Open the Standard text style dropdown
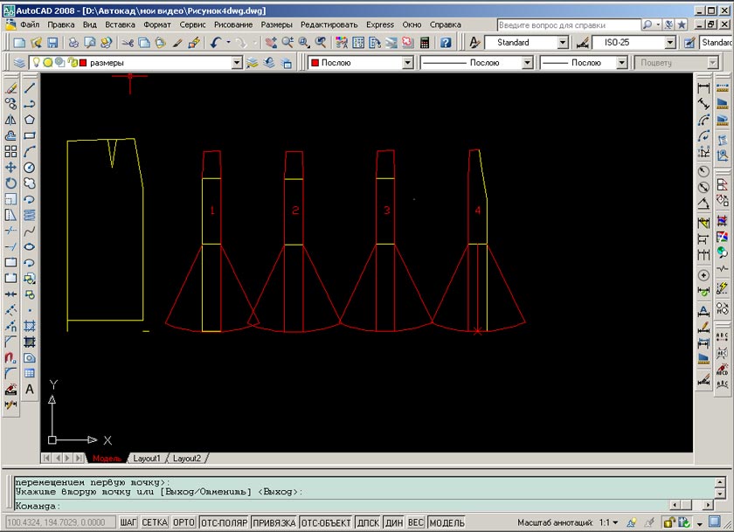 pyautogui.click(x=562, y=42)
